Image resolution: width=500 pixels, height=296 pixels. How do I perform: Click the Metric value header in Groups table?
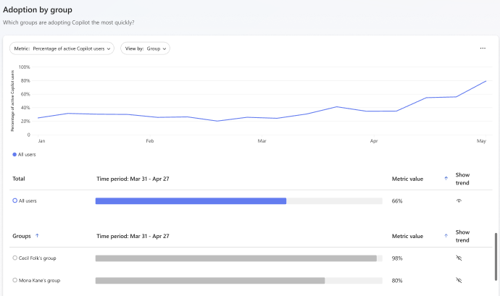pyautogui.click(x=407, y=236)
